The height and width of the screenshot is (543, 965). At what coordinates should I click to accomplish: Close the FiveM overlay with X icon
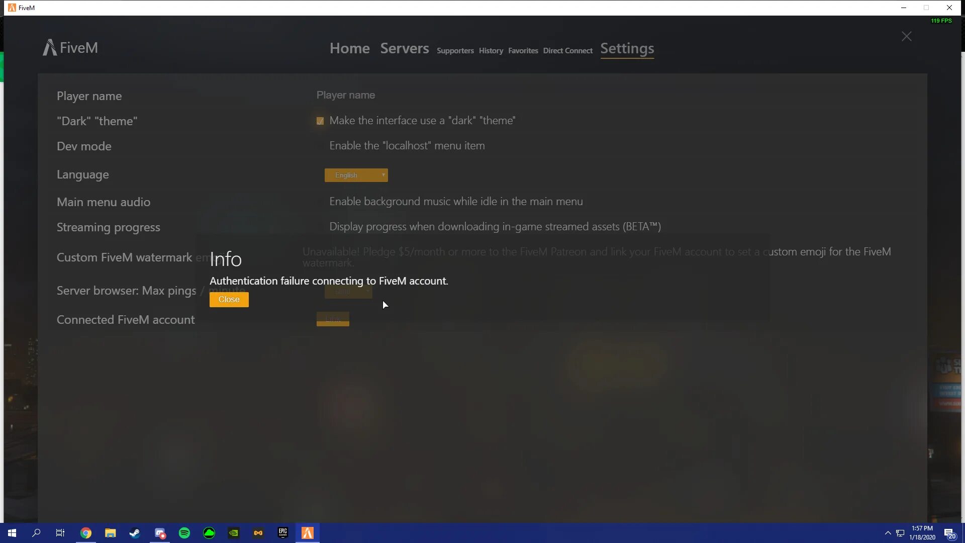click(906, 37)
